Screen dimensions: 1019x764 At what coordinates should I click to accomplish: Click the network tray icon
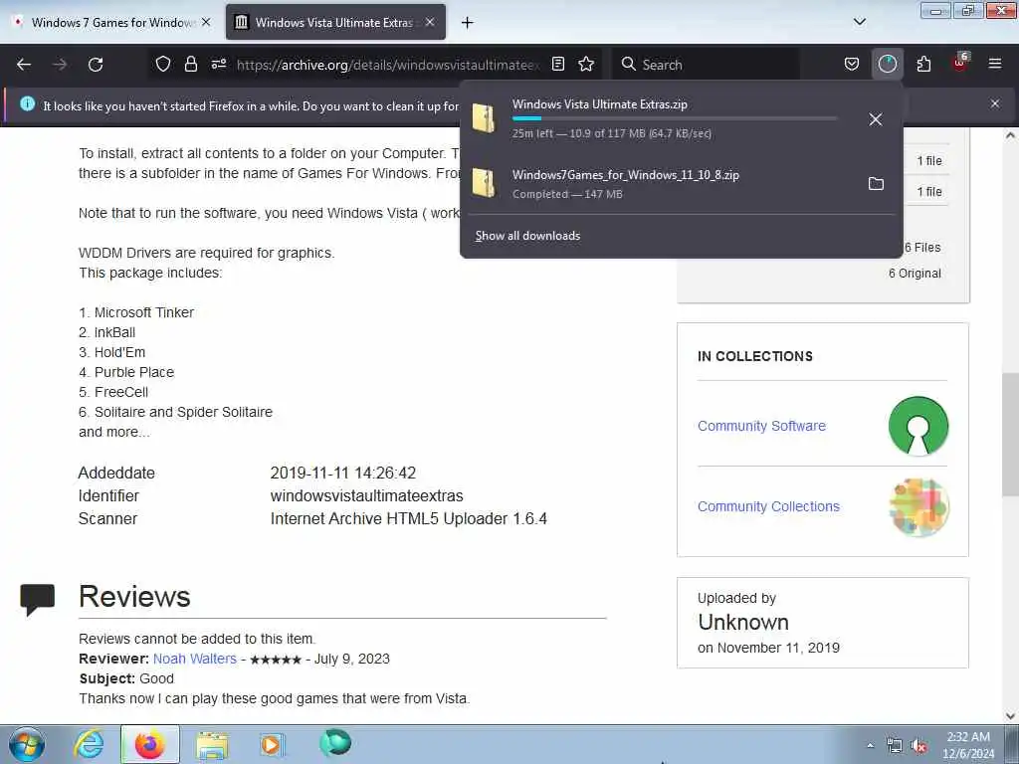pyautogui.click(x=895, y=746)
